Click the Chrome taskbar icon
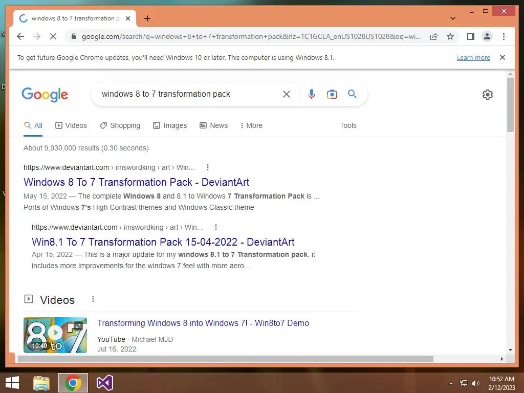 (73, 383)
